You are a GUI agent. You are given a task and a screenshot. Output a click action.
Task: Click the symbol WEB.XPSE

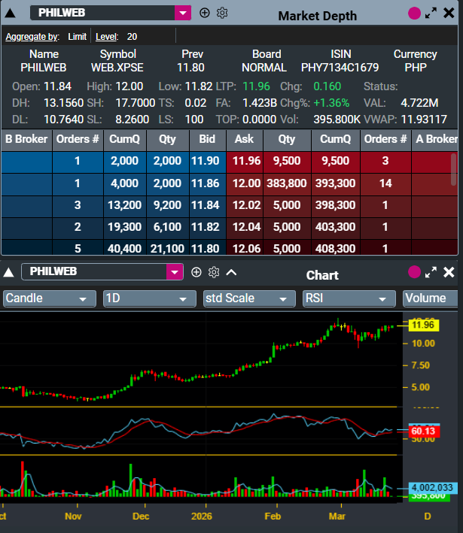[117, 68]
